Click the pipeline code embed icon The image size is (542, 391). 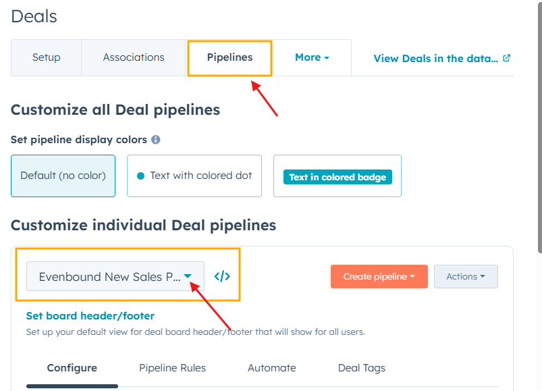tap(222, 276)
